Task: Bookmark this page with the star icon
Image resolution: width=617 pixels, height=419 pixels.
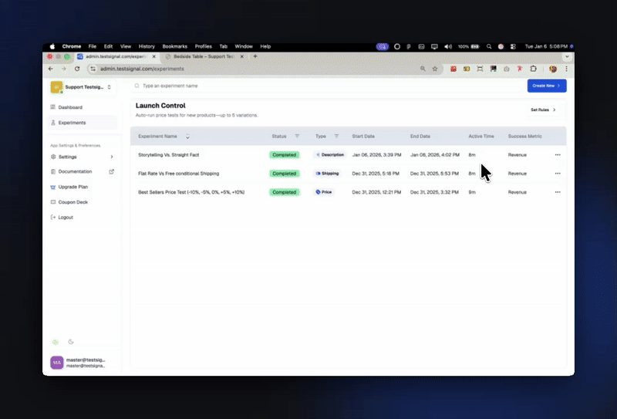Action: tap(435, 69)
